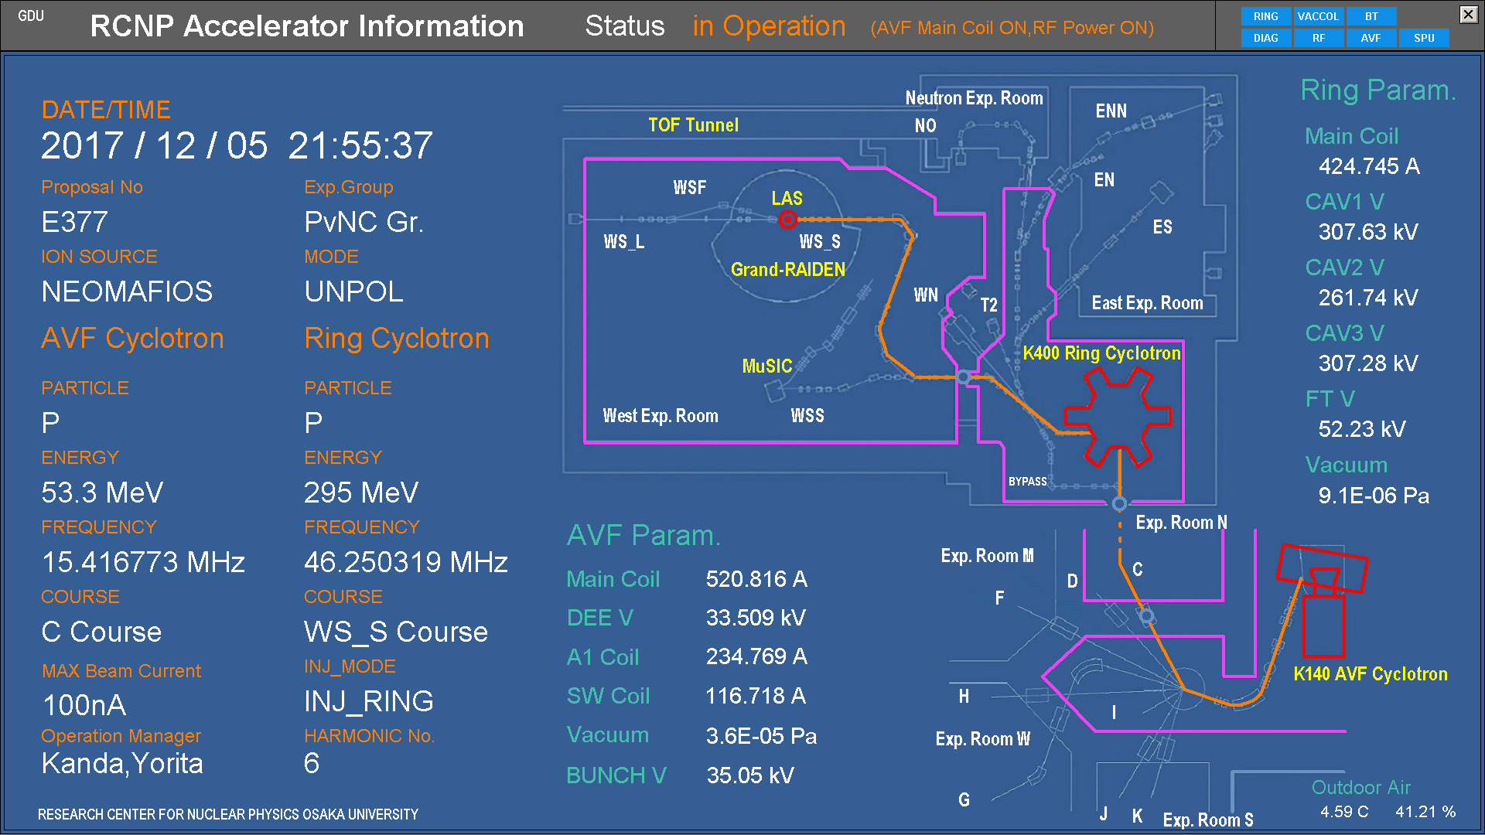Close the accelerator information window
The width and height of the screenshot is (1485, 835).
pyautogui.click(x=1467, y=14)
